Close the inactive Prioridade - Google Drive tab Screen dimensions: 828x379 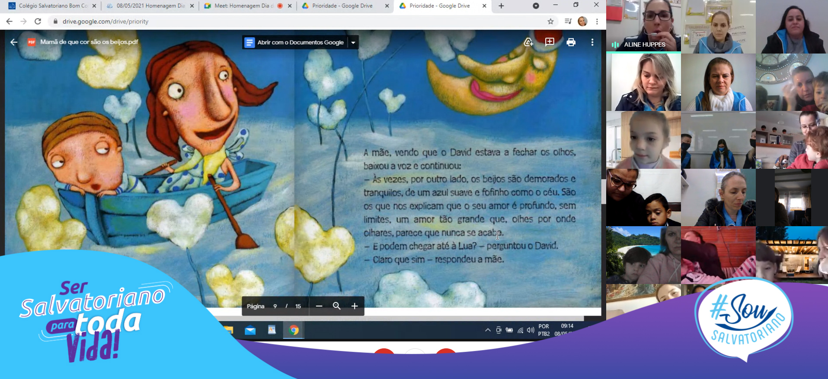[x=387, y=6]
